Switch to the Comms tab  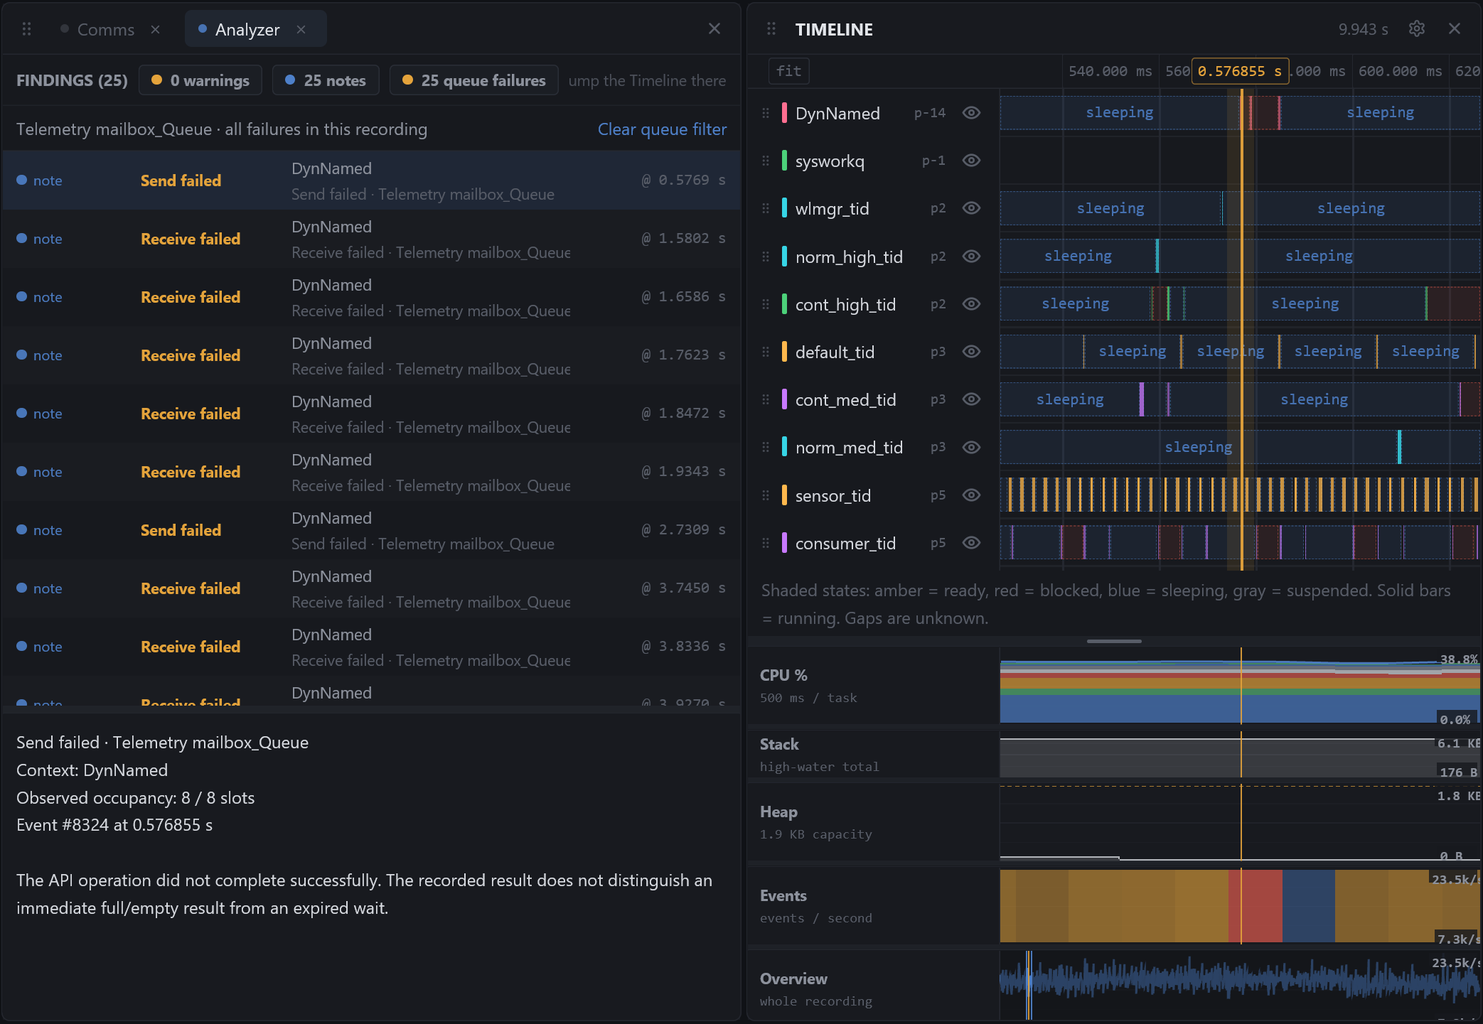click(105, 29)
